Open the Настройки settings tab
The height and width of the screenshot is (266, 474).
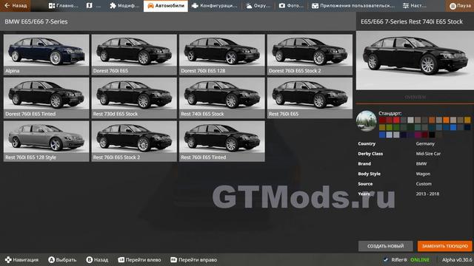pyautogui.click(x=415, y=6)
